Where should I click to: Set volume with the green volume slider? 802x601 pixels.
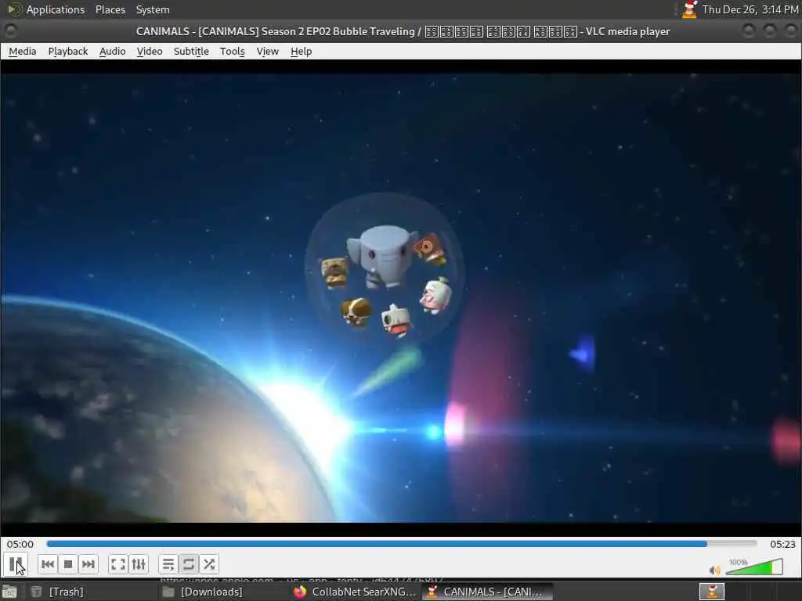click(754, 567)
